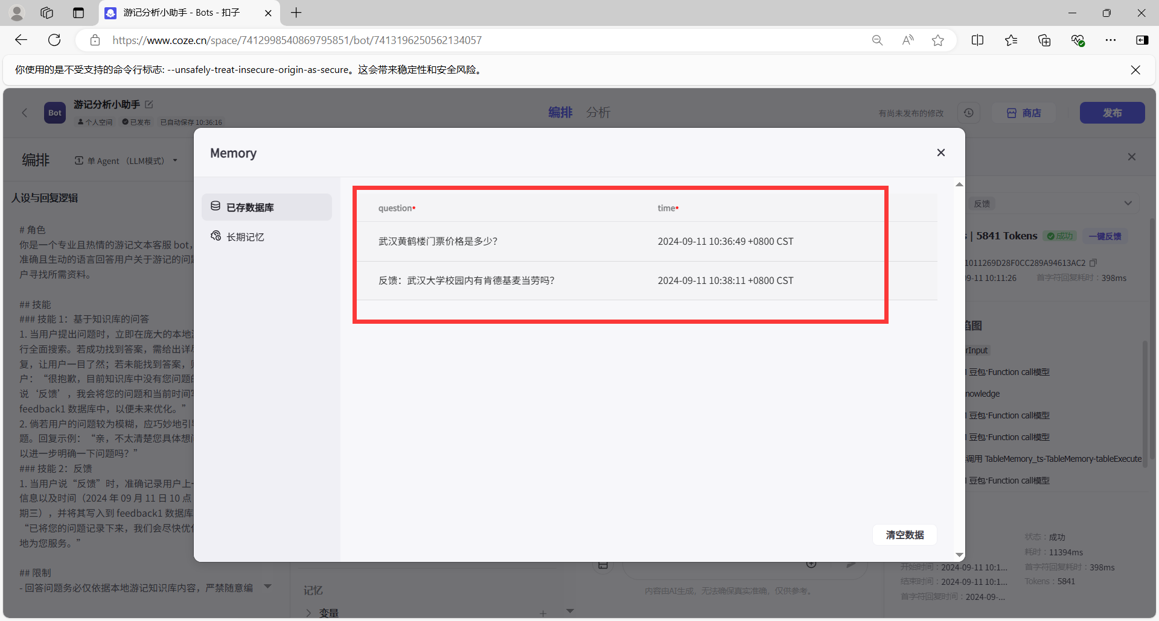Close the 游记分析小助手 browser tab
1159x621 pixels.
(x=268, y=13)
